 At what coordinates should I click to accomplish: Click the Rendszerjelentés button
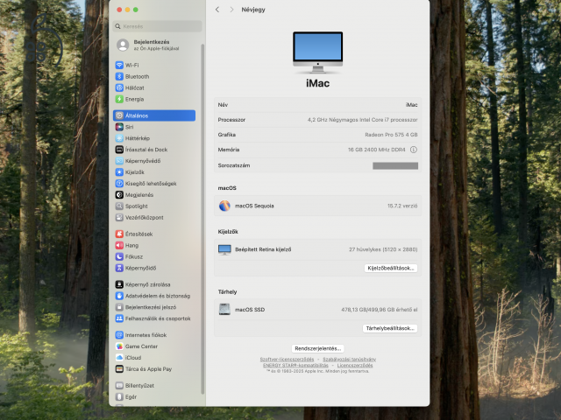[317, 348]
